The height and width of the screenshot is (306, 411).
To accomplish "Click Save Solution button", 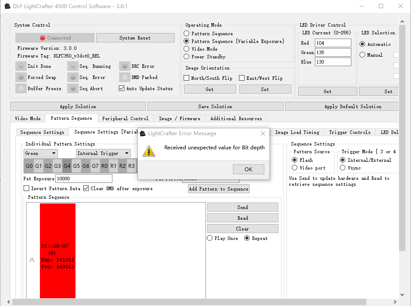I will click(215, 106).
